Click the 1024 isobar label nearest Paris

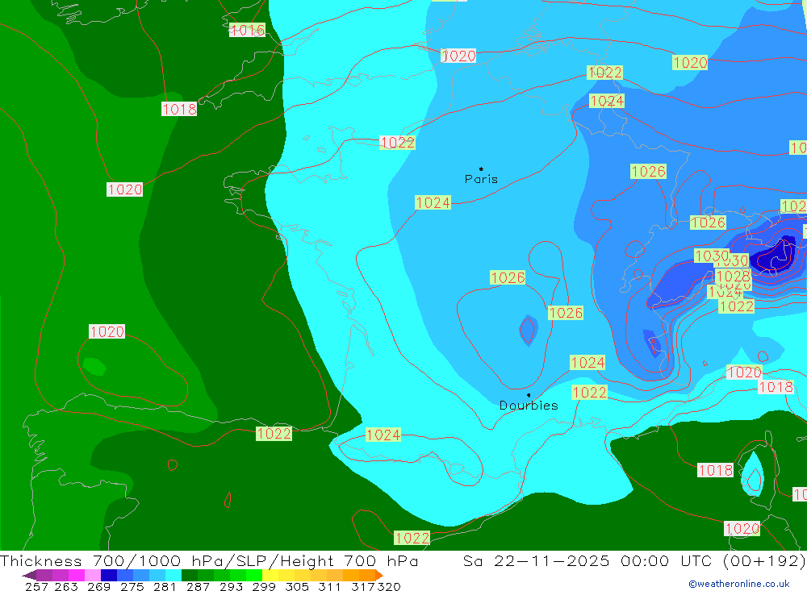click(433, 202)
